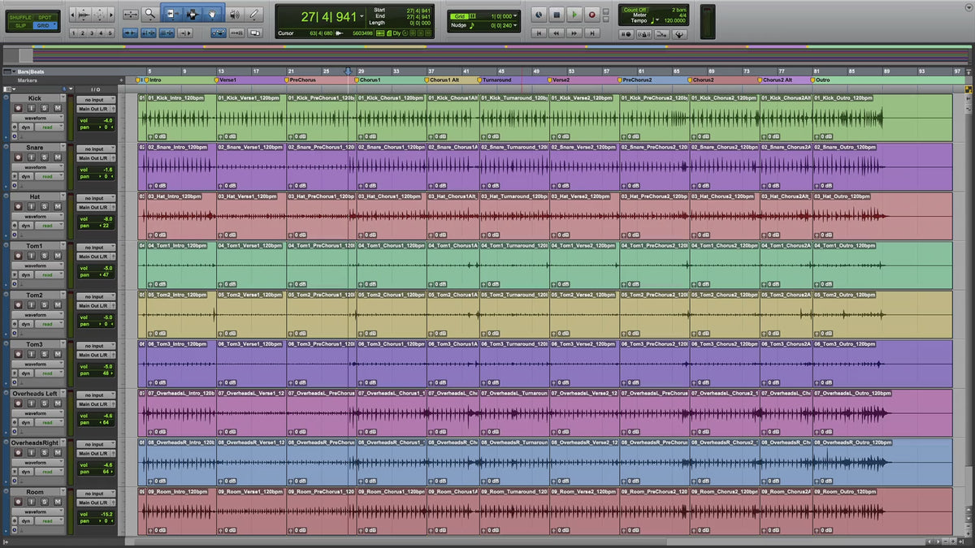
Task: Switch edit mode to Spot
Action: (44, 17)
